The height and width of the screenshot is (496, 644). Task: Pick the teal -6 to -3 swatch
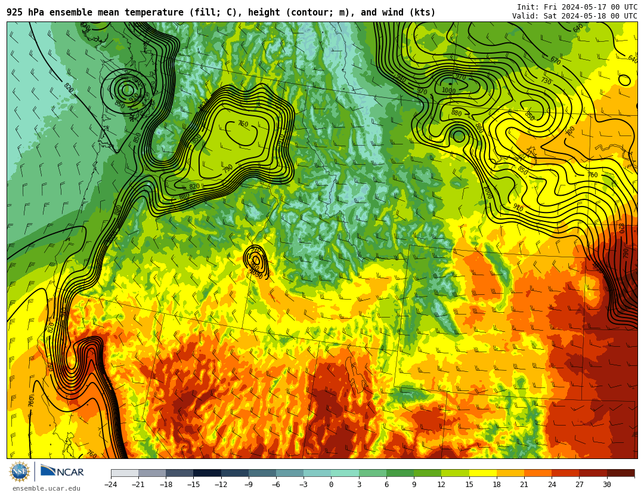pyautogui.click(x=290, y=473)
